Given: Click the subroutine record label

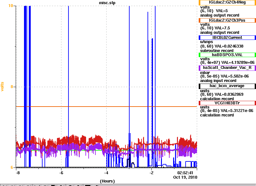Looking at the screenshot, I should click(217, 51).
